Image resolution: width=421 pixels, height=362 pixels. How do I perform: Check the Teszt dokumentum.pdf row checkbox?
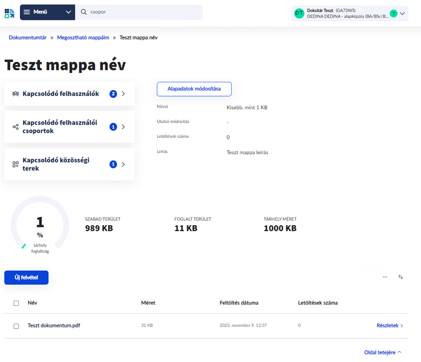pyautogui.click(x=16, y=326)
